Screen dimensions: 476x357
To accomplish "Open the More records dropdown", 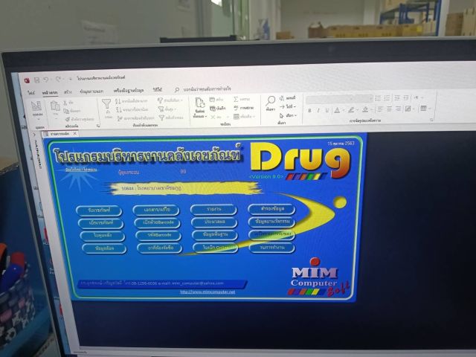I will [245, 117].
